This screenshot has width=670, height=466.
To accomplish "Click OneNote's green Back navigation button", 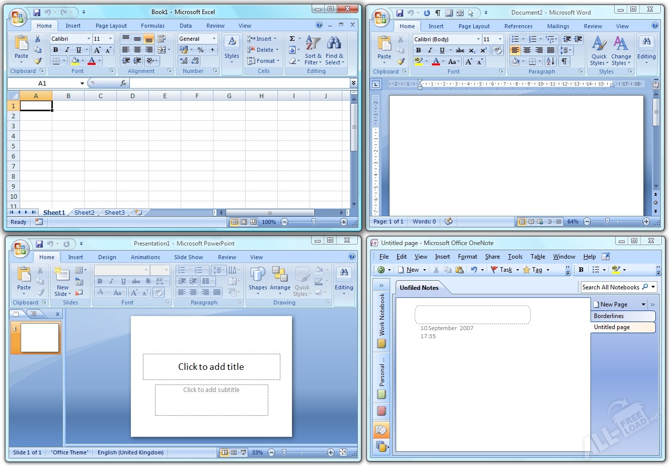I will click(381, 270).
